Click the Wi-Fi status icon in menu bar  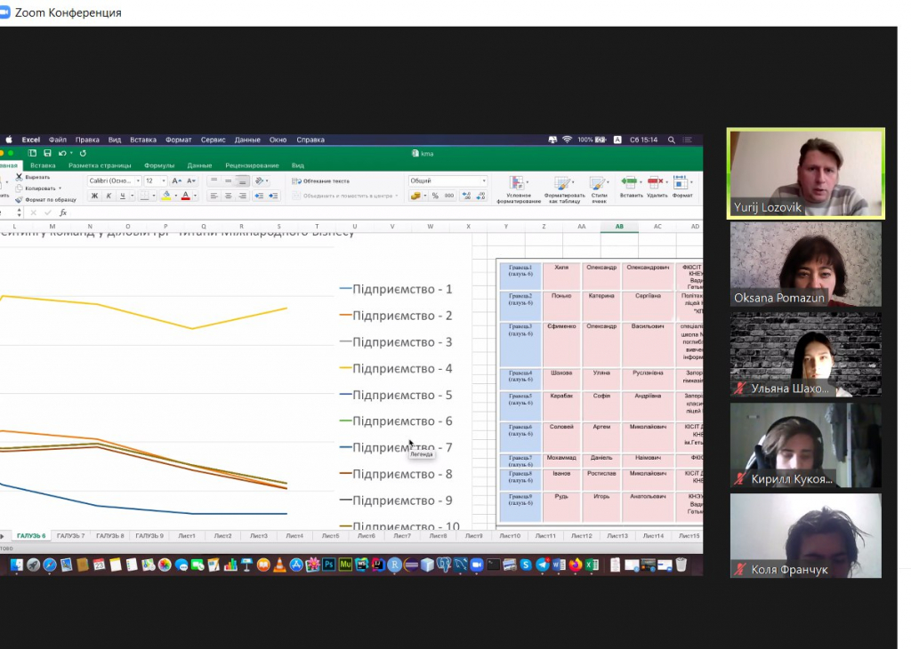coord(567,140)
